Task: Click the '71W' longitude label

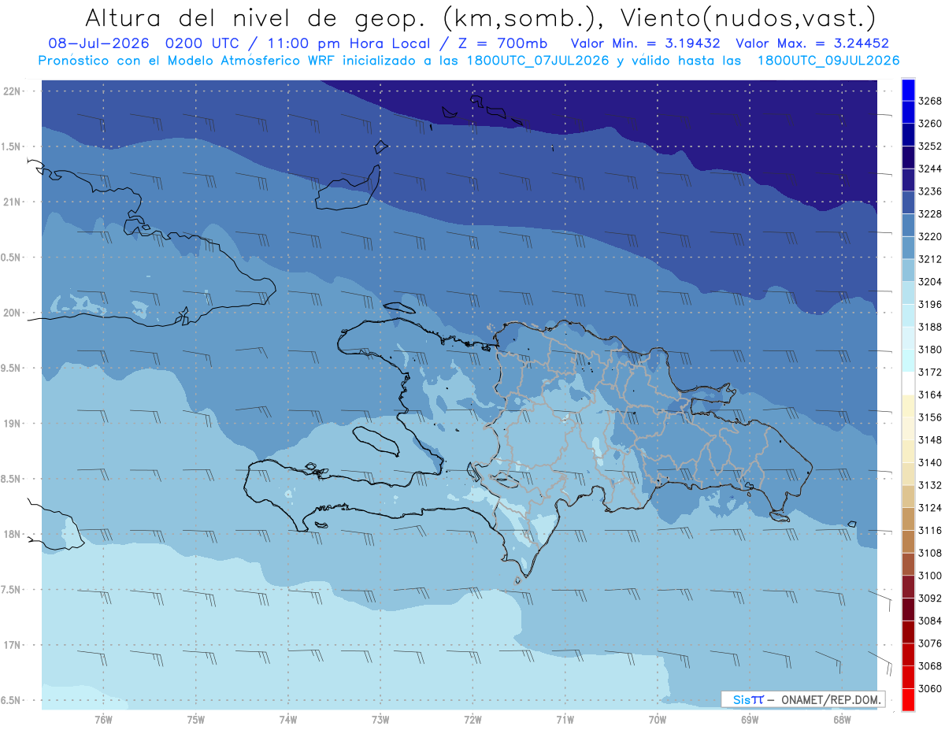Action: 565,720
